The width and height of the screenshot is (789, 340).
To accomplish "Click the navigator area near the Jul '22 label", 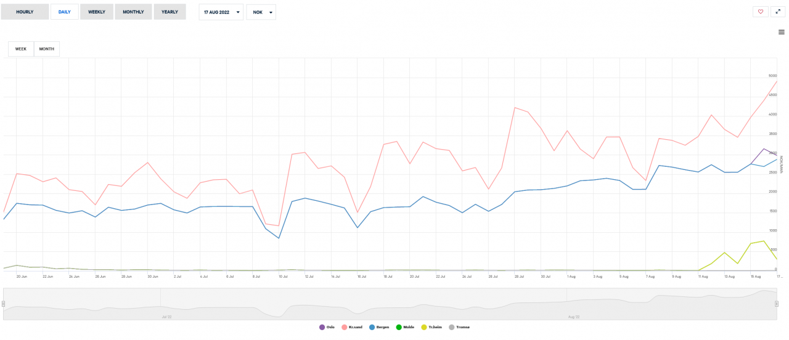I will (166, 317).
